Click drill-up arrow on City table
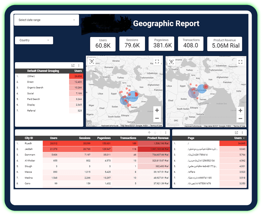This screenshot has height=215, width=262. pyautogui.click(x=149, y=133)
